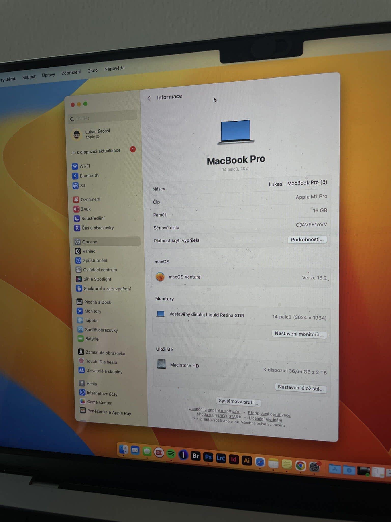Open the Úpravy menu
Screen dimensions: 391x522
point(48,75)
